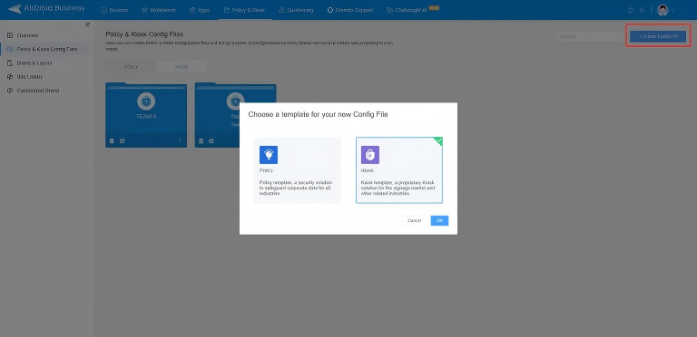
Task: Switch to the Kiosk sub-tab
Action: pyautogui.click(x=182, y=66)
